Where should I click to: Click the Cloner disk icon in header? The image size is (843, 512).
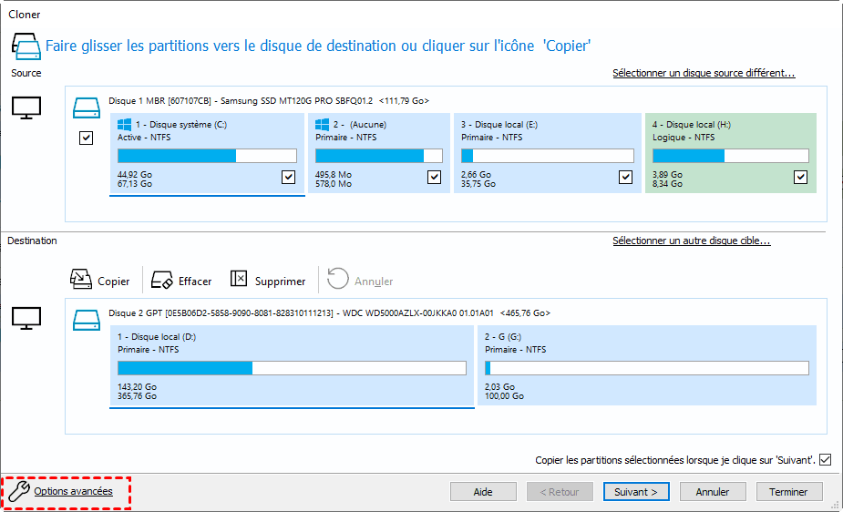tap(26, 46)
